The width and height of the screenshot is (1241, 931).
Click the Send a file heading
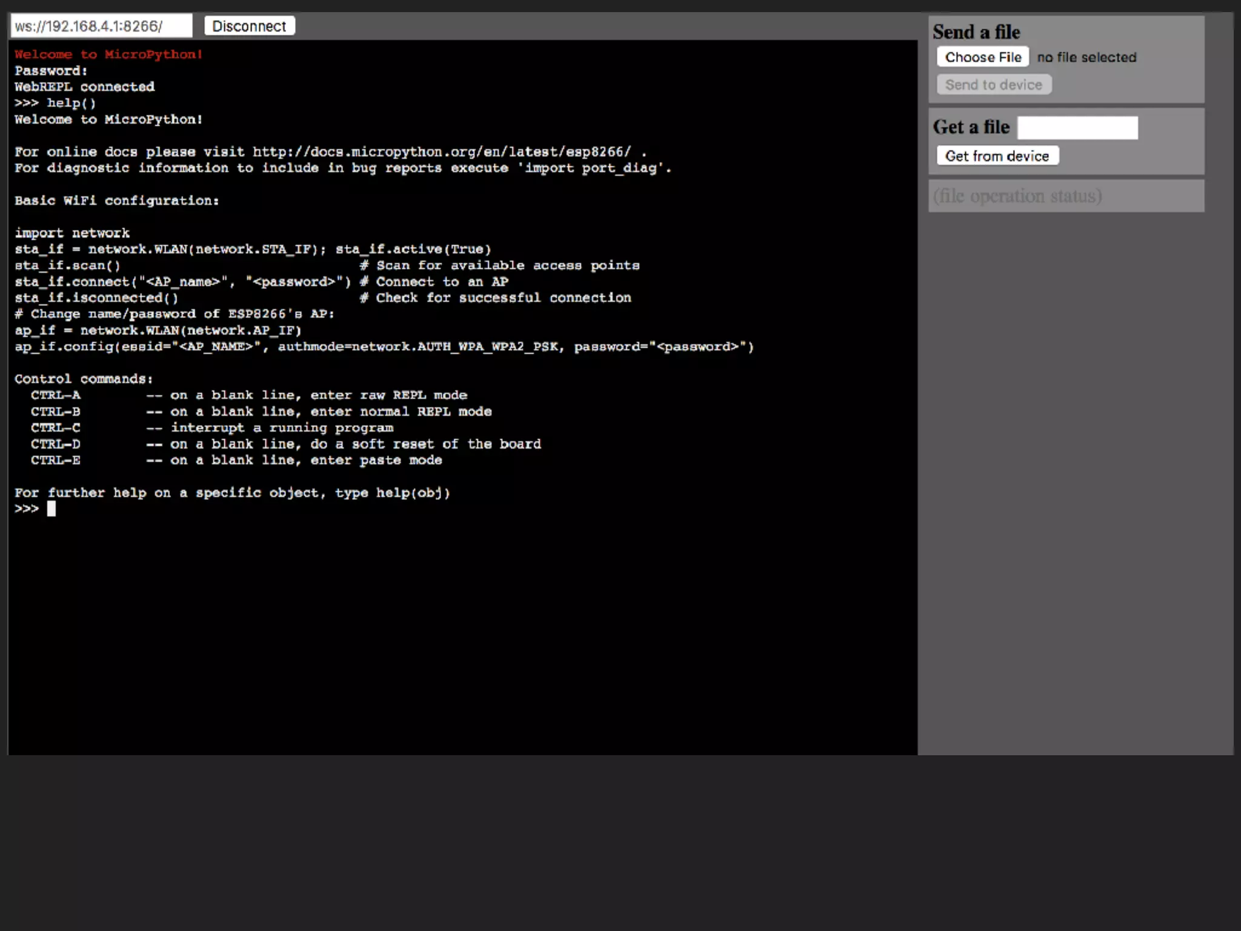(976, 32)
